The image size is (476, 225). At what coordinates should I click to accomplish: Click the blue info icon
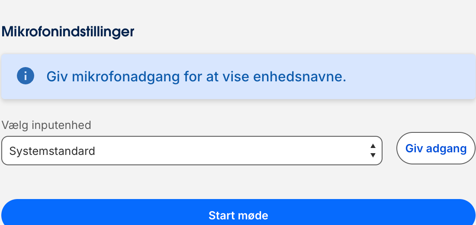(26, 76)
